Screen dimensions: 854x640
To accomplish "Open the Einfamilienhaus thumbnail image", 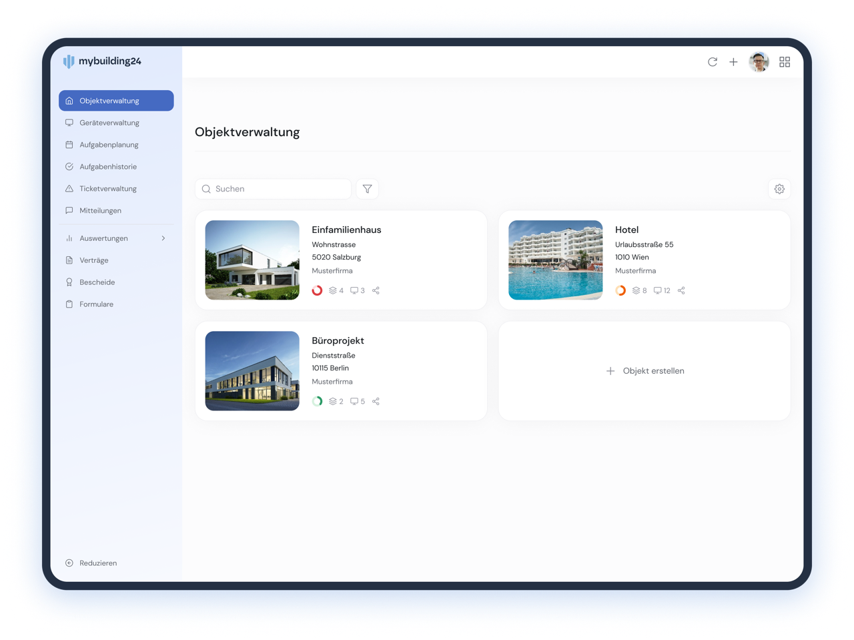I will click(252, 260).
